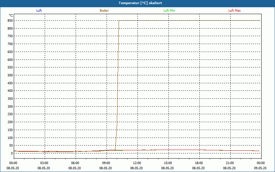275x172 pixels.
Task: Click the 750 y-axis label
Action: tap(10, 36)
